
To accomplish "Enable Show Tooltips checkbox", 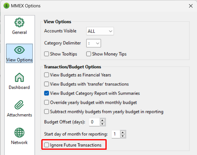I will (47, 54).
